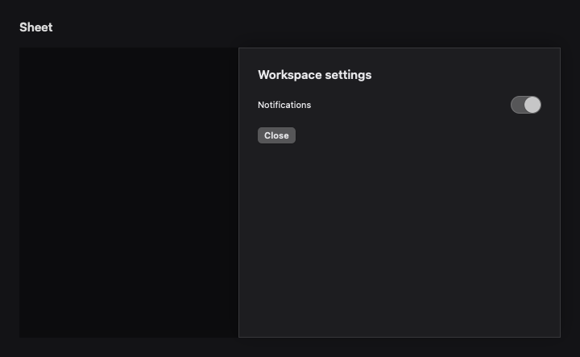Image resolution: width=580 pixels, height=357 pixels.
Task: Click the Sheet page title
Action: tap(36, 27)
